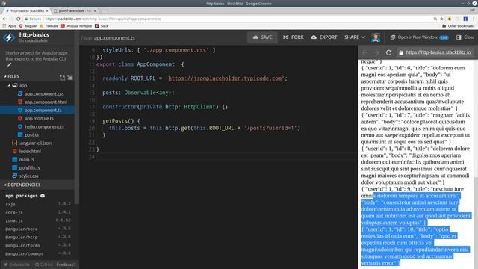Open the Other bookmarks folder
The image size is (478, 269).
coord(458,26)
